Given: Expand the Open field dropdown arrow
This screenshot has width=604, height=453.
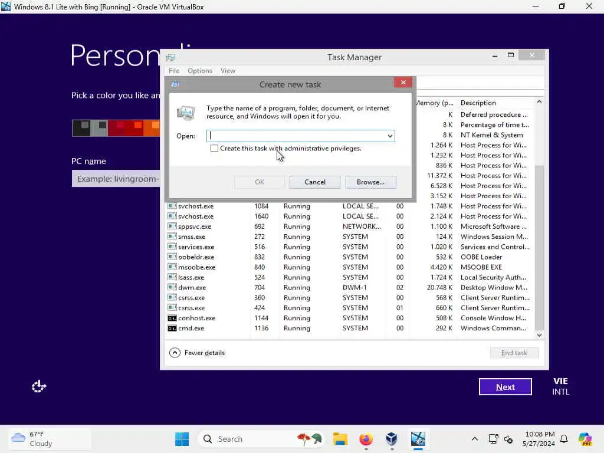Looking at the screenshot, I should 390,136.
